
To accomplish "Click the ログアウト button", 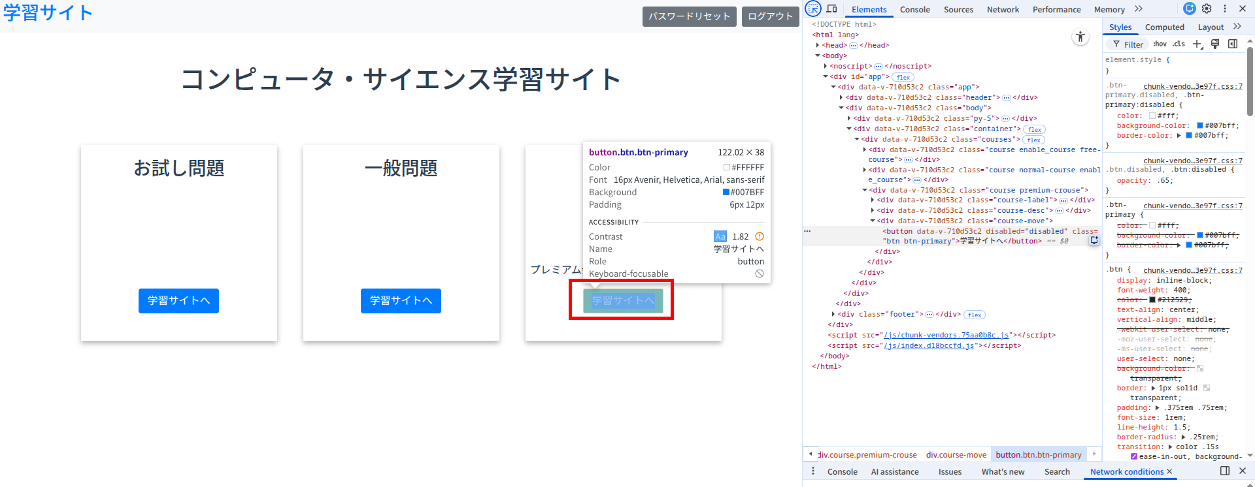I will click(x=770, y=16).
